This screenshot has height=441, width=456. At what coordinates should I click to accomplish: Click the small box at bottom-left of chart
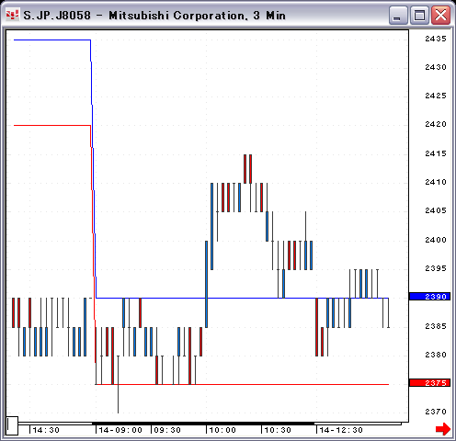tap(12, 425)
